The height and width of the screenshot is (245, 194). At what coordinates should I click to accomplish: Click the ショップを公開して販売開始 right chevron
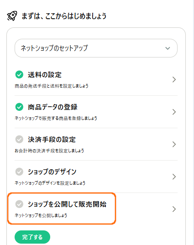click(174, 209)
